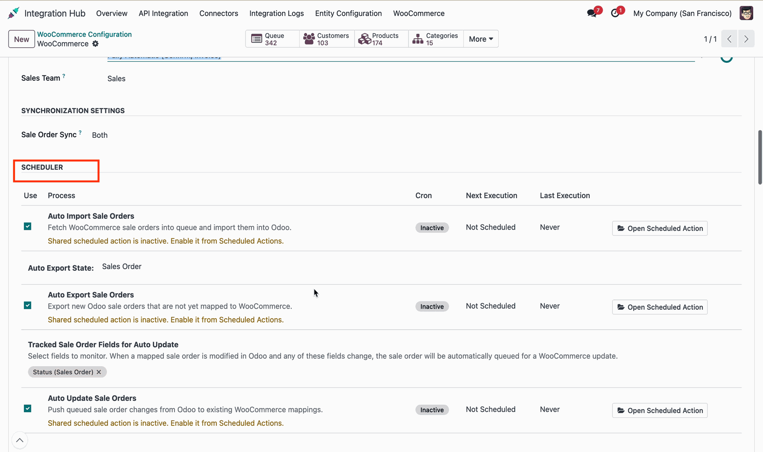Image resolution: width=763 pixels, height=452 pixels.
Task: Open the Auto Export State selection Sales Order
Action: (122, 267)
